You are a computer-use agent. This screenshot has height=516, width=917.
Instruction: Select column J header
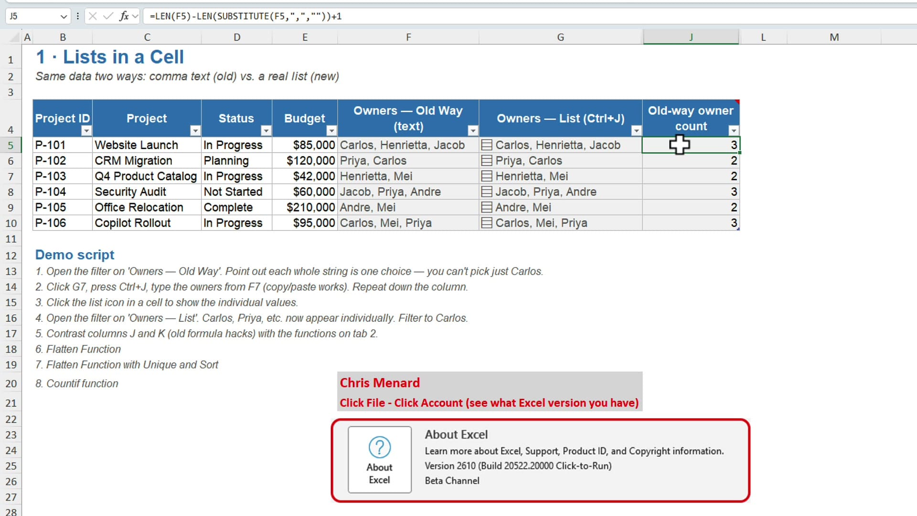(x=691, y=37)
